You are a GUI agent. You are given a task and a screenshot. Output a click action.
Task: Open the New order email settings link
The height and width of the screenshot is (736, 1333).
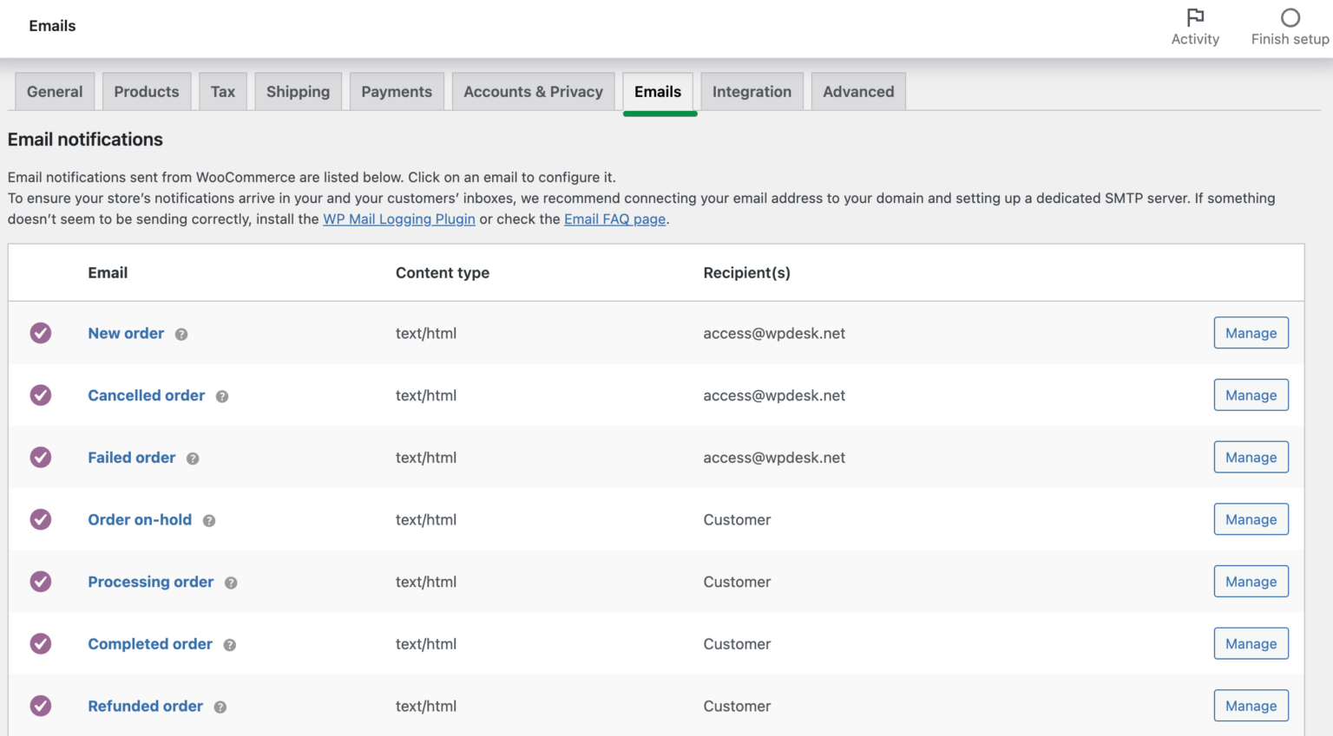tap(126, 333)
